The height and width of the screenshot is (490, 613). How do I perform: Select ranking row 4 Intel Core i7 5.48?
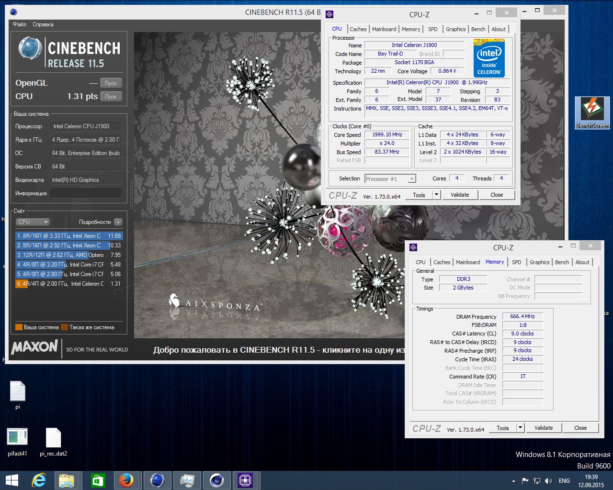coord(69,265)
